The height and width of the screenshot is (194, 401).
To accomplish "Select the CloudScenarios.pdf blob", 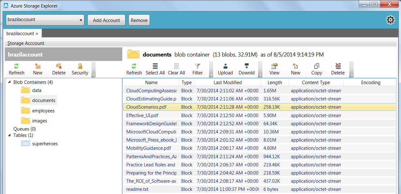I will click(x=260, y=107).
